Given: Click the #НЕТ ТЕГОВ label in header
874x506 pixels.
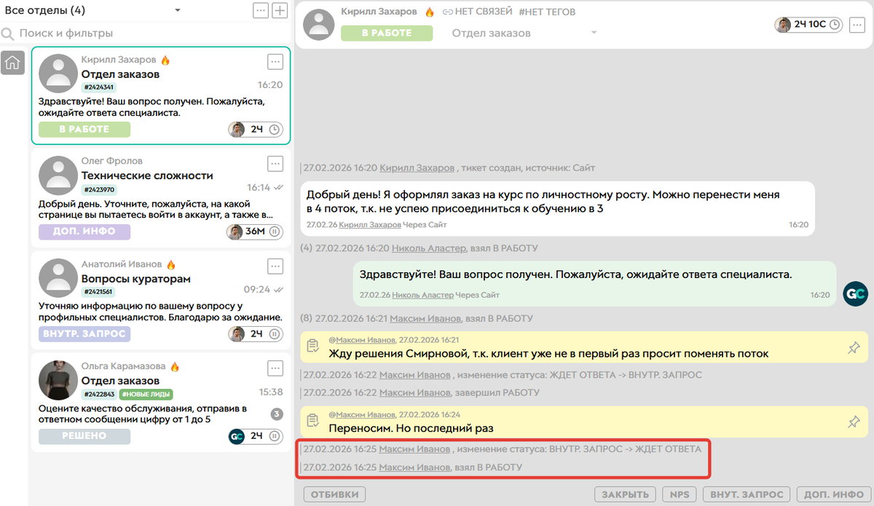Looking at the screenshot, I should coord(546,12).
